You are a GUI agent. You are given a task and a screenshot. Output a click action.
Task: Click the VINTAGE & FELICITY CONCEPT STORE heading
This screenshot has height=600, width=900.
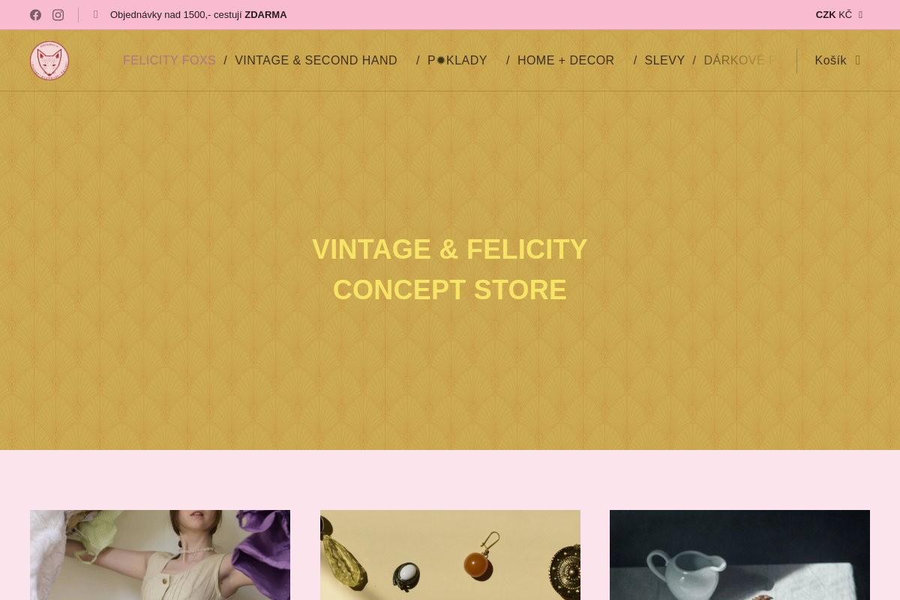click(x=450, y=270)
